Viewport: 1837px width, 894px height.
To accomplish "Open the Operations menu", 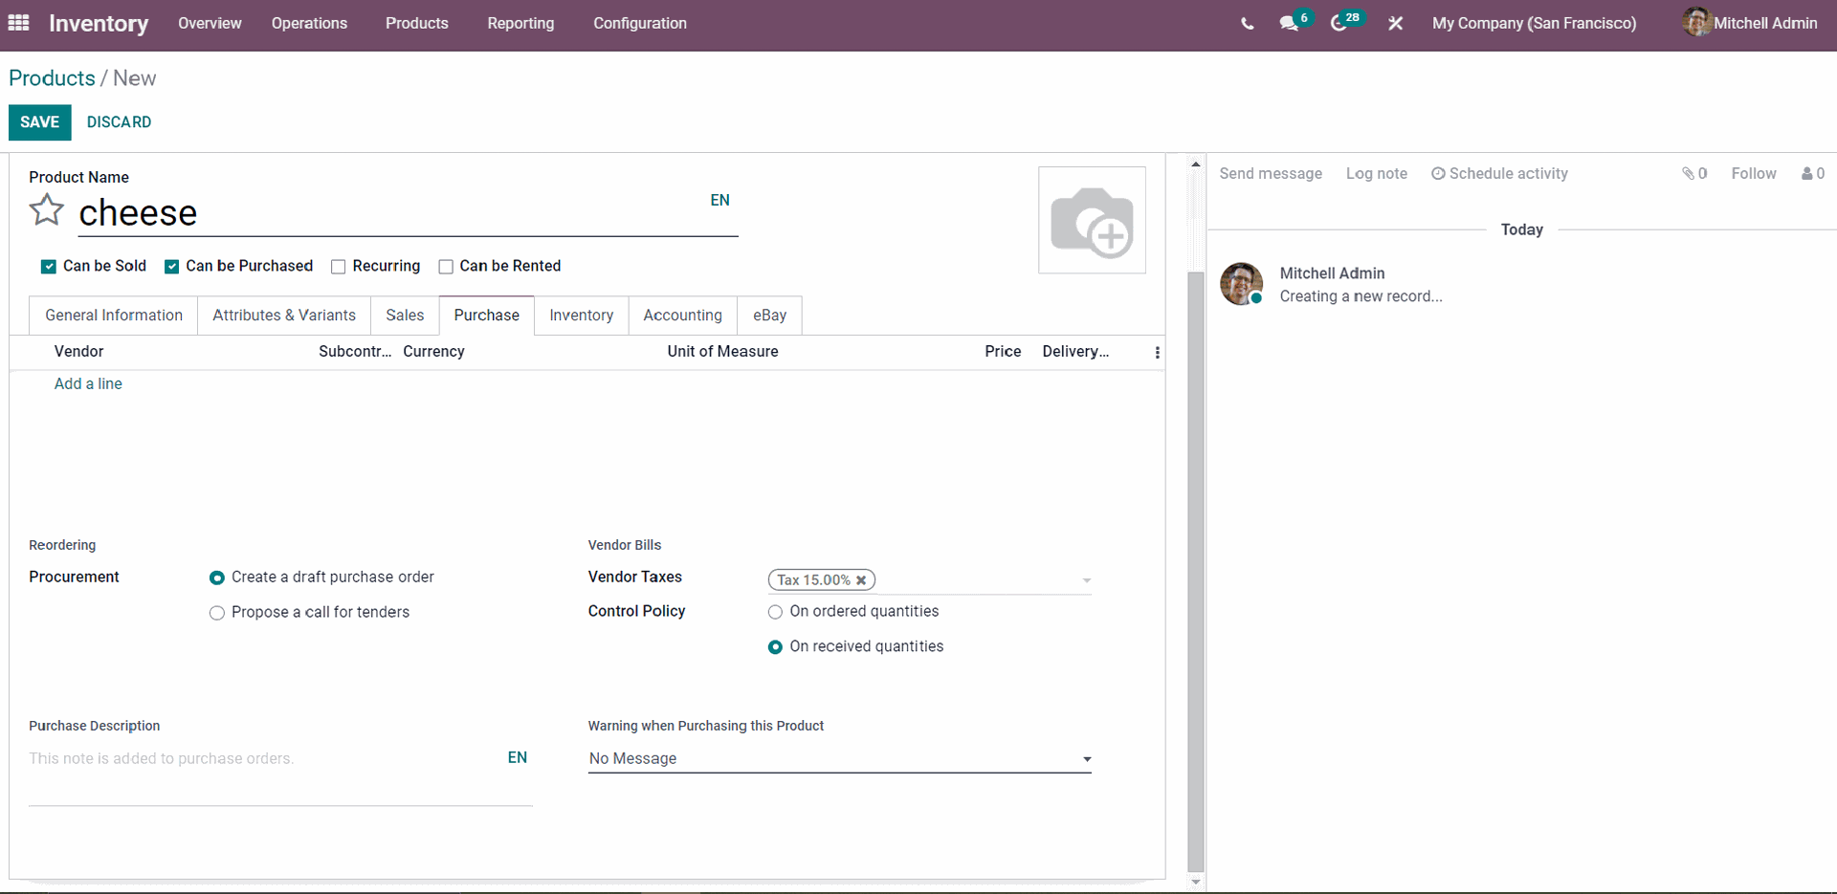I will (309, 23).
